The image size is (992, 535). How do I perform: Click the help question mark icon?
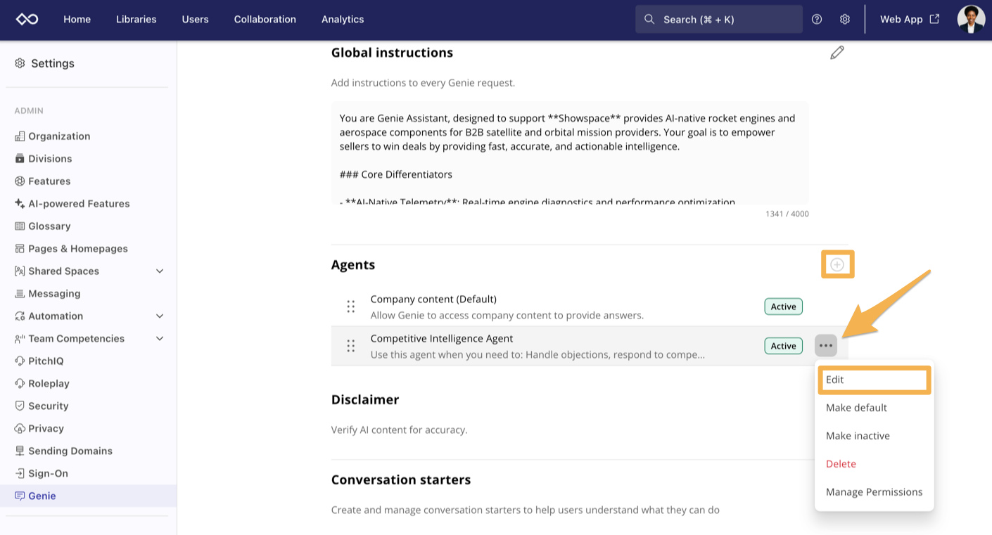pos(817,20)
